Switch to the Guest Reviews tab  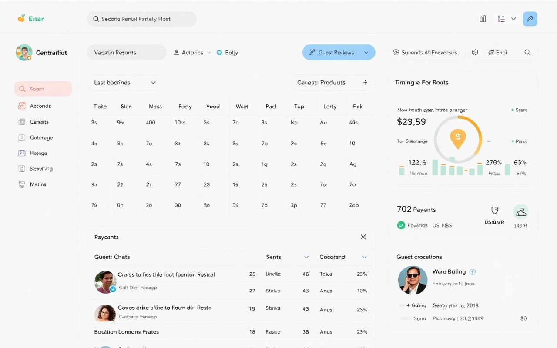[339, 52]
